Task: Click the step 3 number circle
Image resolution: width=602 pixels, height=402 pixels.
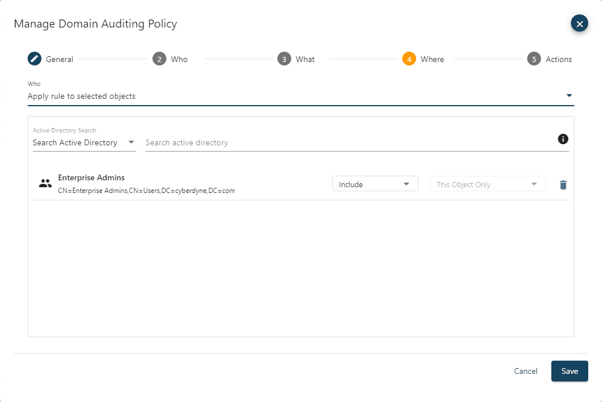Action: pyautogui.click(x=284, y=59)
